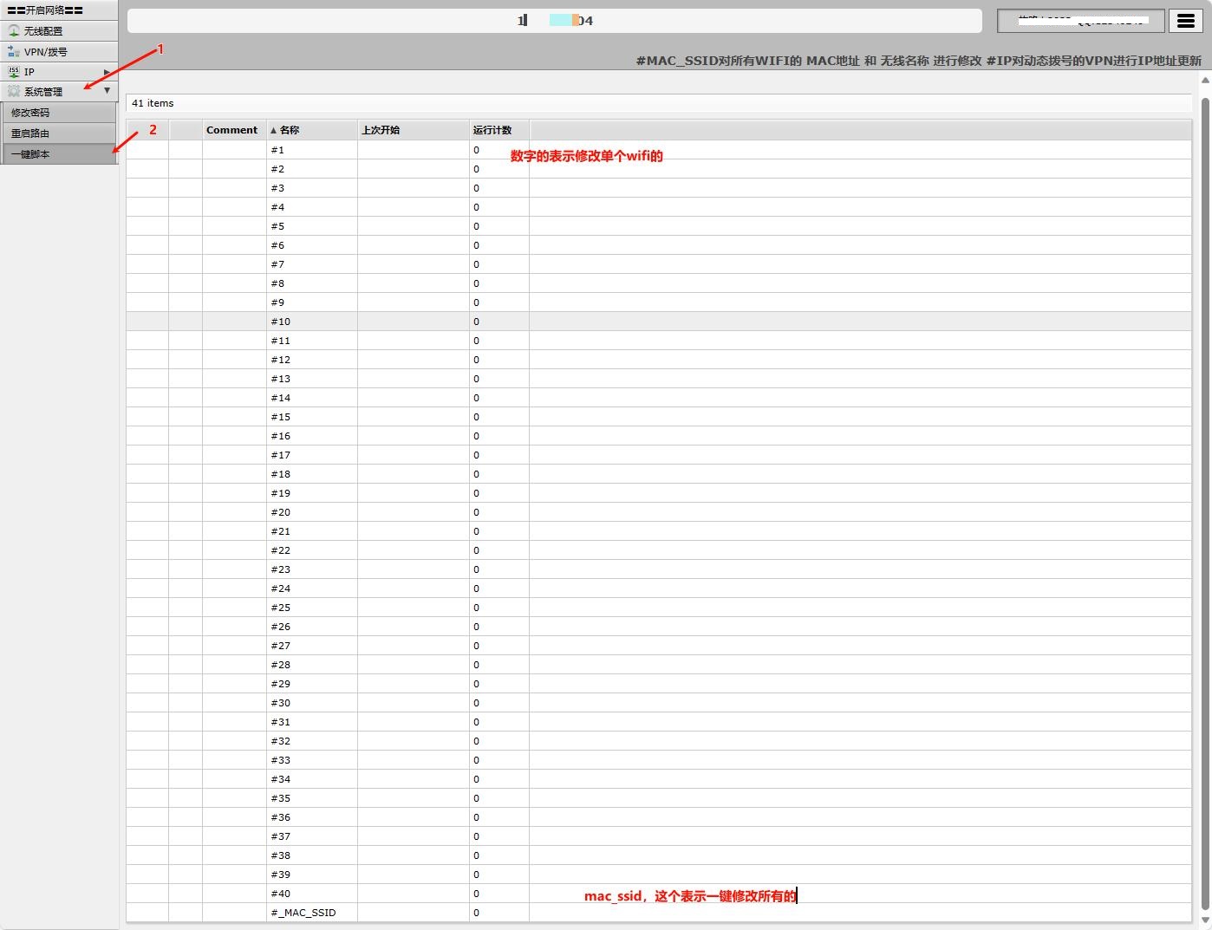Open the hamburger menu at top right
This screenshot has height=930, width=1212.
coord(1186,21)
